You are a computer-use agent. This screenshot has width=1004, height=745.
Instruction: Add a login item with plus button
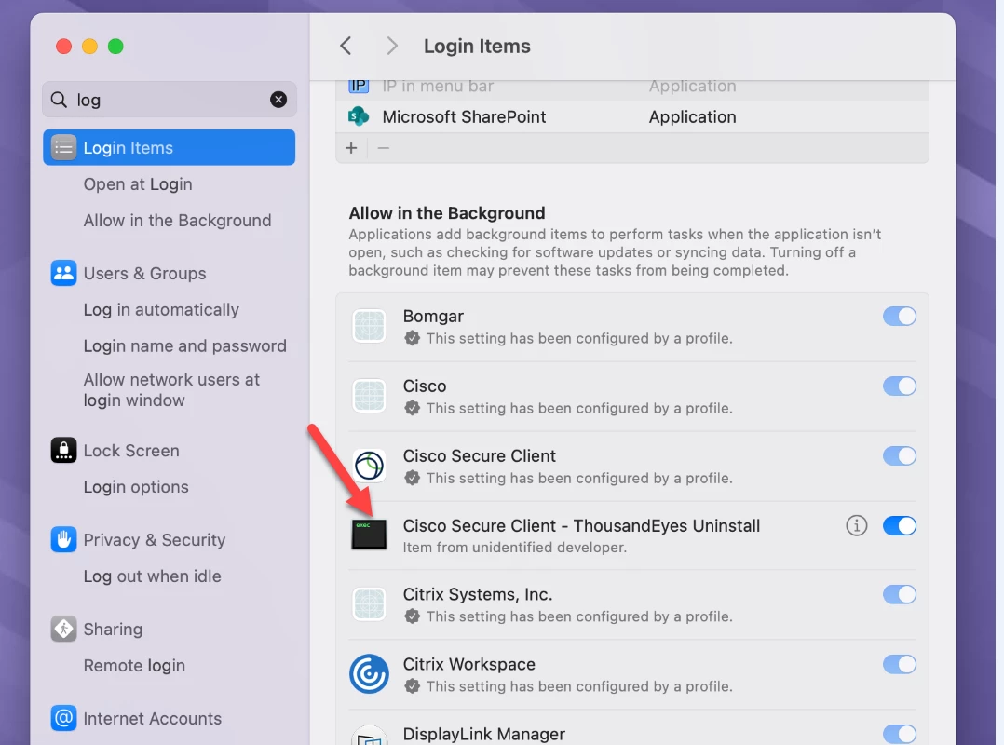pos(351,148)
